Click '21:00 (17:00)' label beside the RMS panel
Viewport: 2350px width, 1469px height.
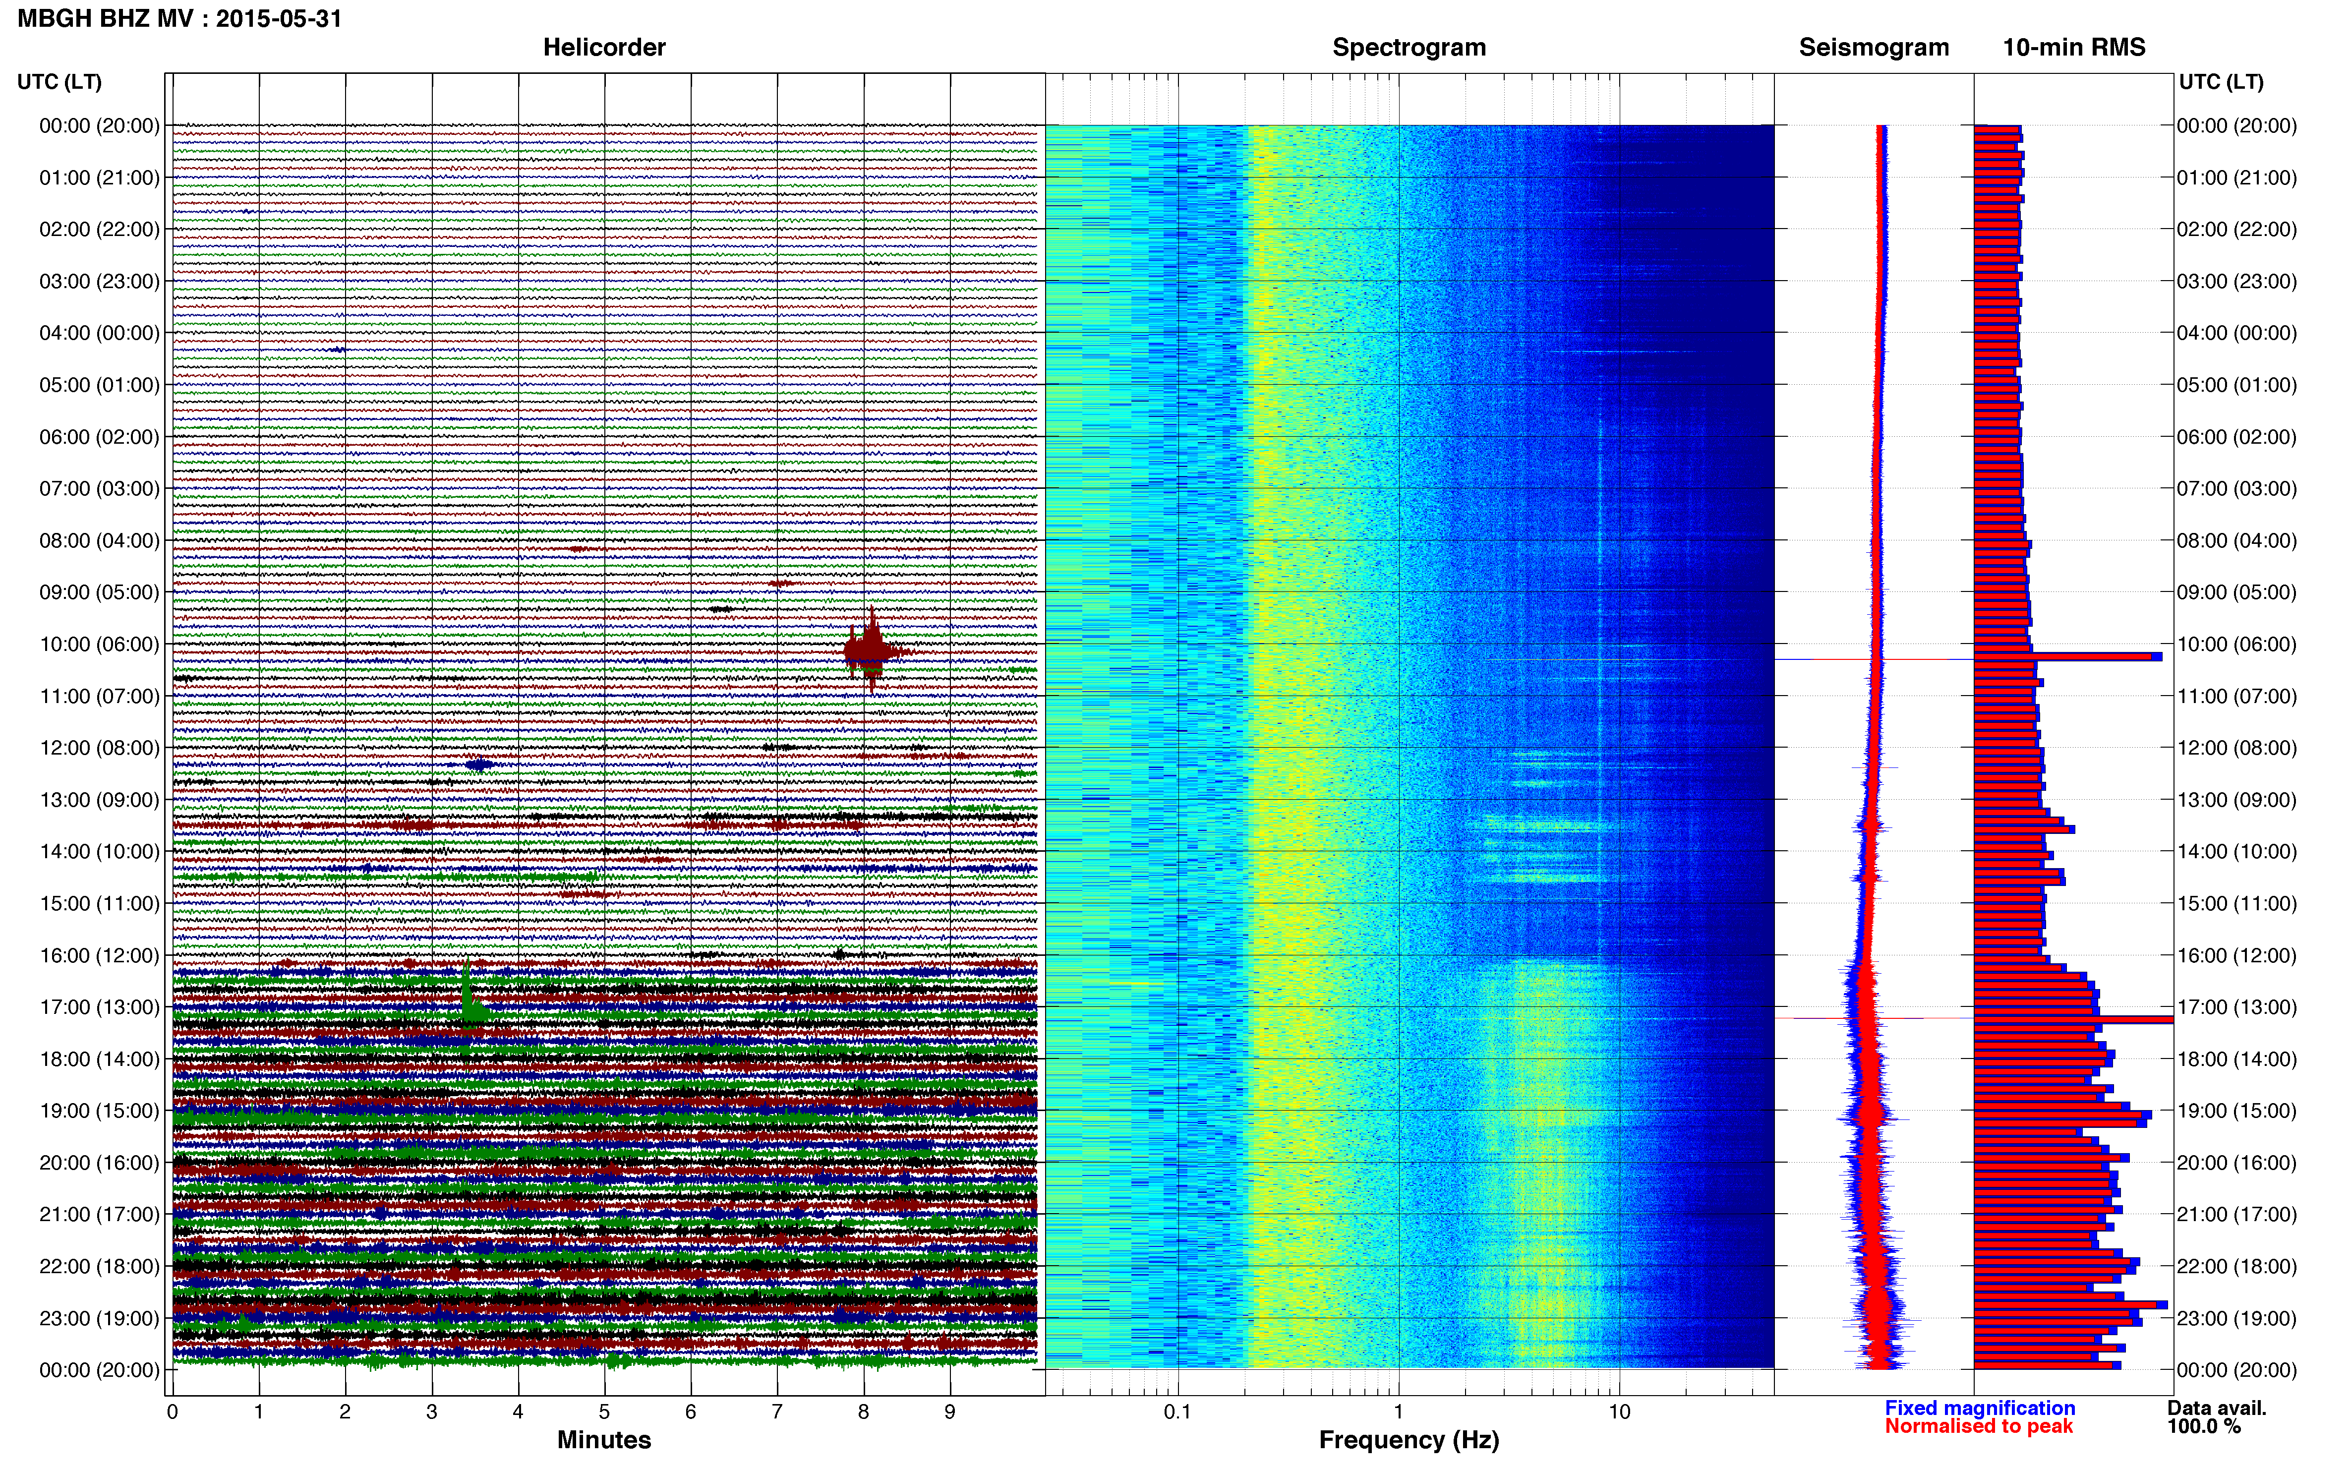tap(2236, 1215)
